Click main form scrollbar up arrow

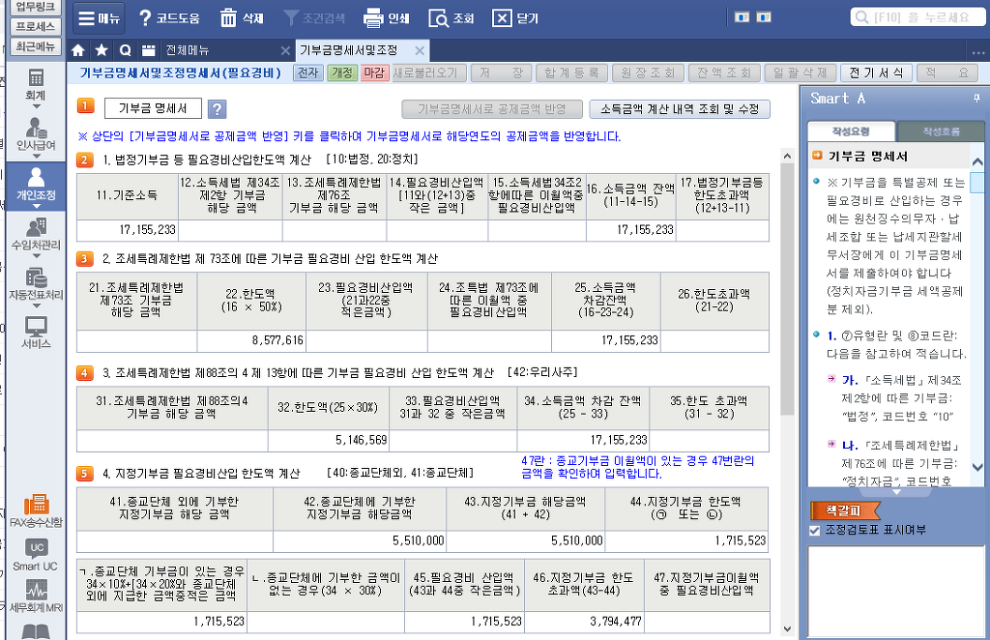tap(787, 156)
